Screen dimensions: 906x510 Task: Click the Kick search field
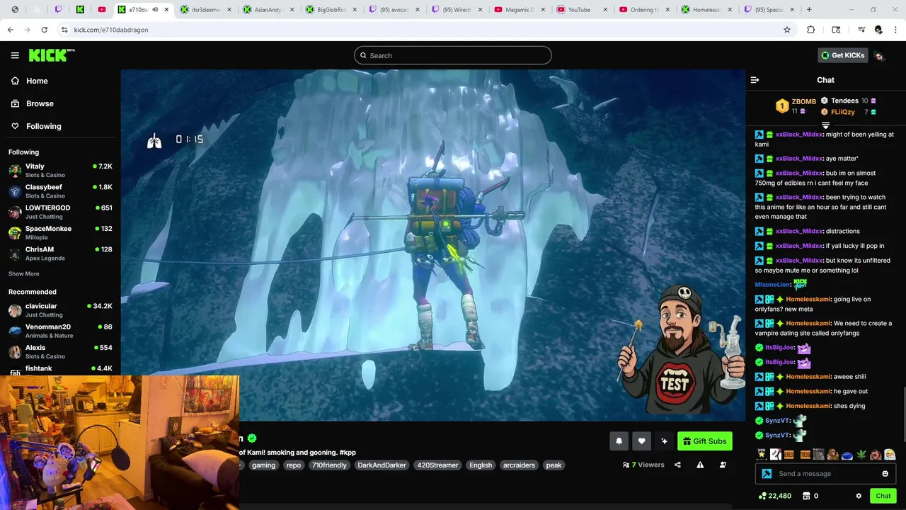pyautogui.click(x=453, y=55)
